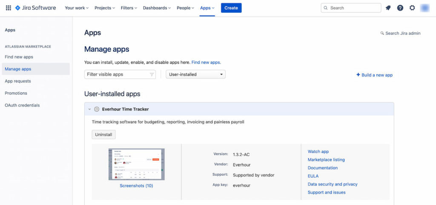
Task: Open the Projects menu
Action: pyautogui.click(x=105, y=8)
